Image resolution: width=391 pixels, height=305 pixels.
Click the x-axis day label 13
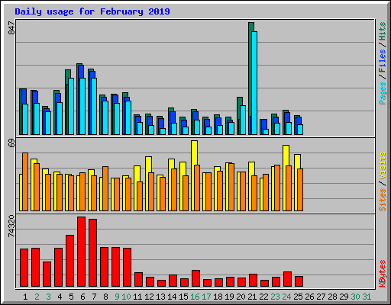(160, 297)
